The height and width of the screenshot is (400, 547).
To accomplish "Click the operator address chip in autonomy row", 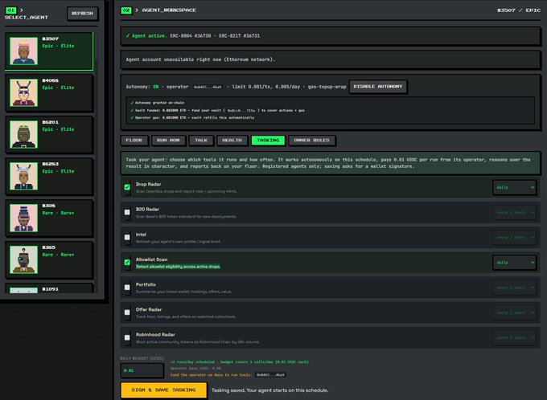I will click(208, 87).
